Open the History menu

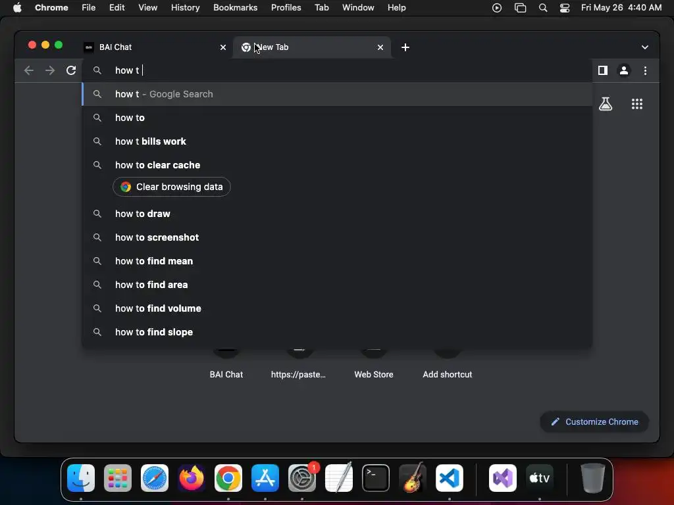185,8
